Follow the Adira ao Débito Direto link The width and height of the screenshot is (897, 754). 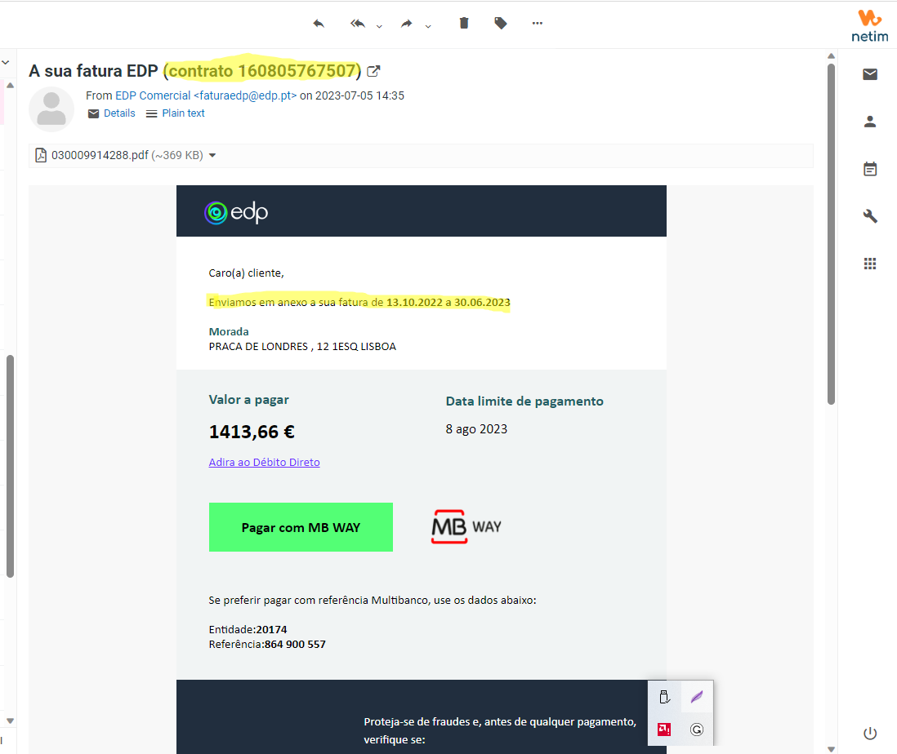[x=264, y=462]
